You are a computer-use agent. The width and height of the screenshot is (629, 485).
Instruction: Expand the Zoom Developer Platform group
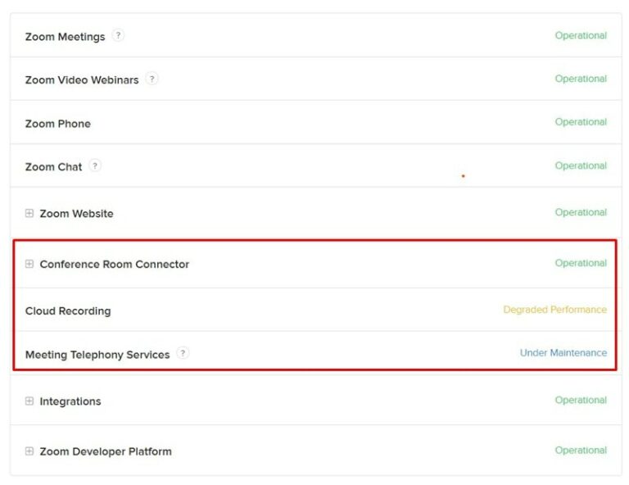click(x=29, y=451)
